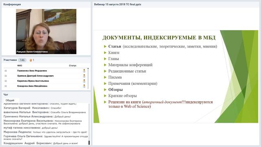Click the Участники panel title

[10, 60]
